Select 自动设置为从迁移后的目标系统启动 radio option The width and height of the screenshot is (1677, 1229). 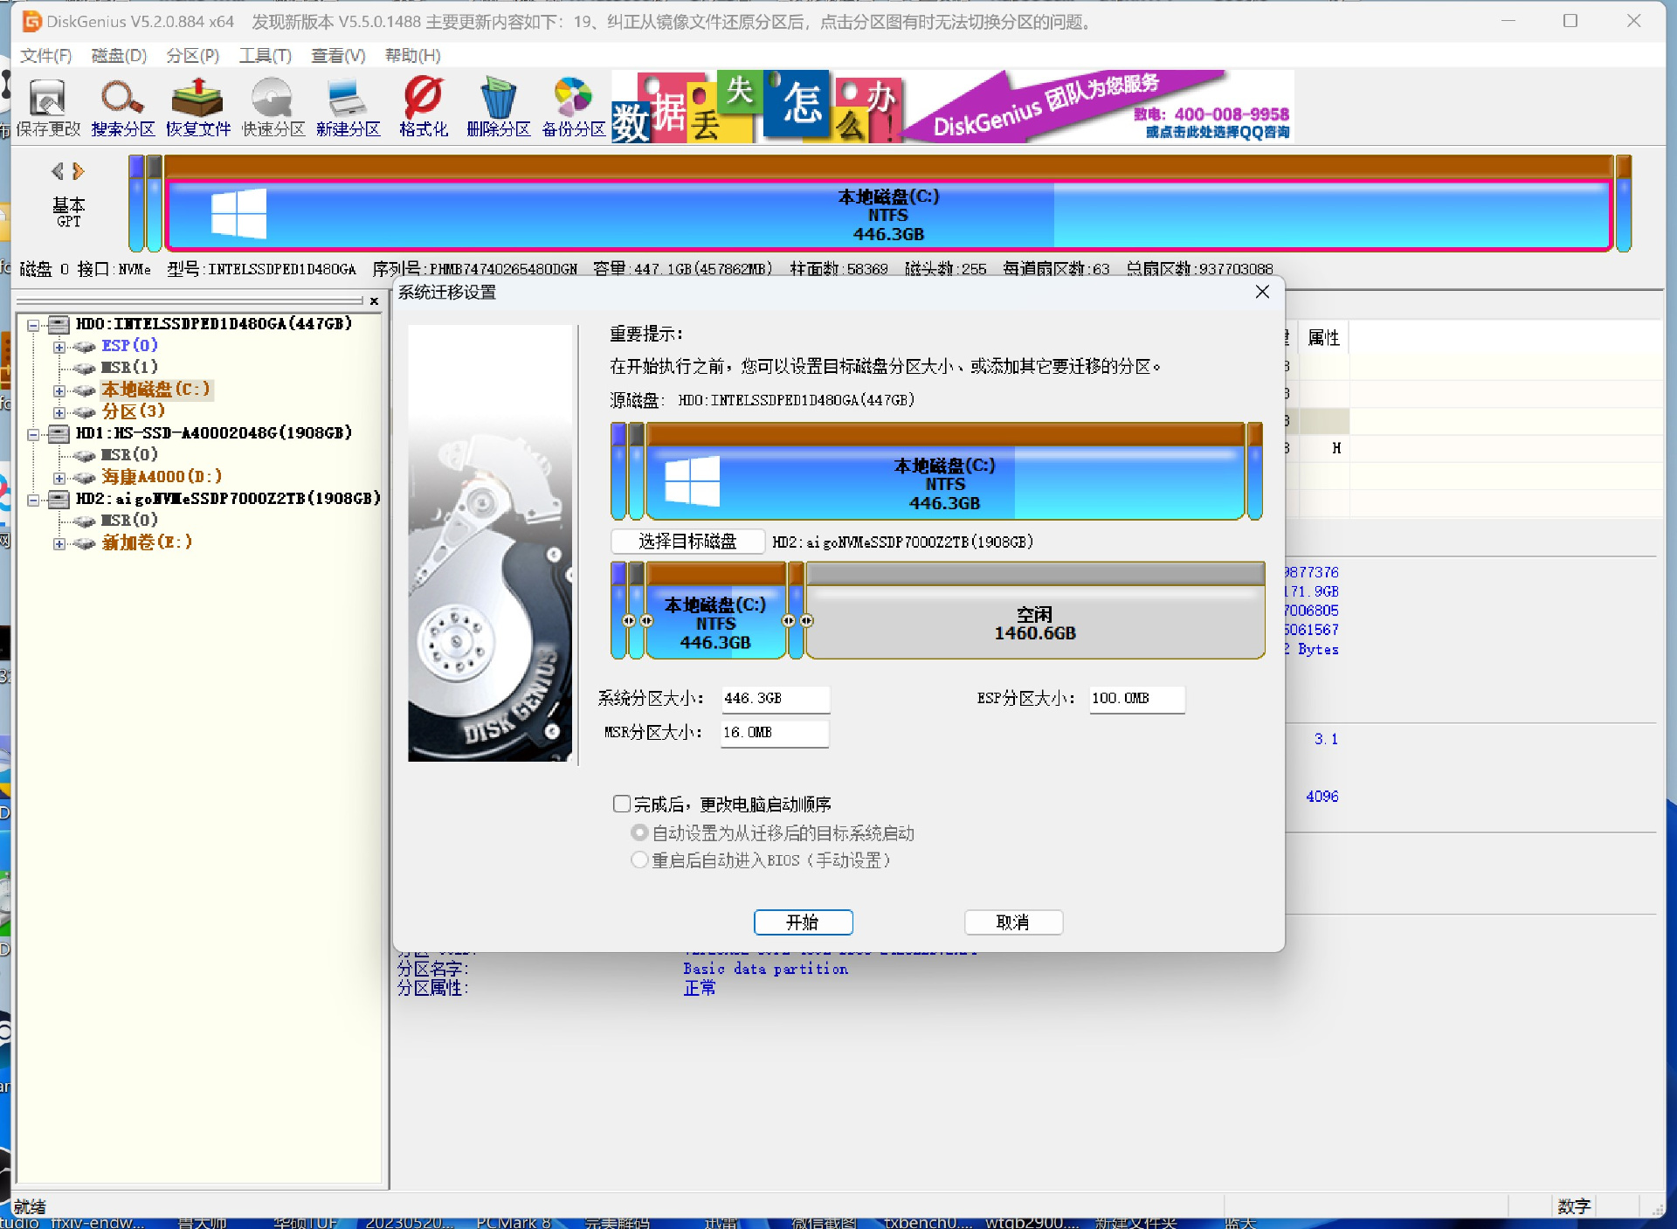(x=639, y=832)
